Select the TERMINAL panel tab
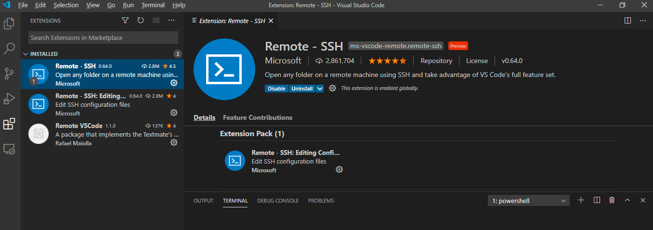The width and height of the screenshot is (653, 230). [235, 201]
